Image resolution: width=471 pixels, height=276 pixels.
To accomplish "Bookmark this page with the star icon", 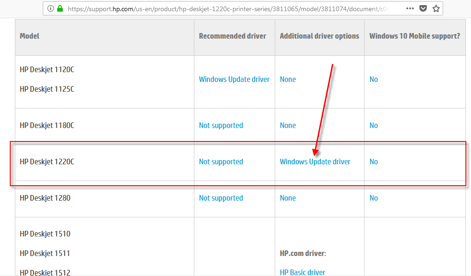I will [x=436, y=8].
